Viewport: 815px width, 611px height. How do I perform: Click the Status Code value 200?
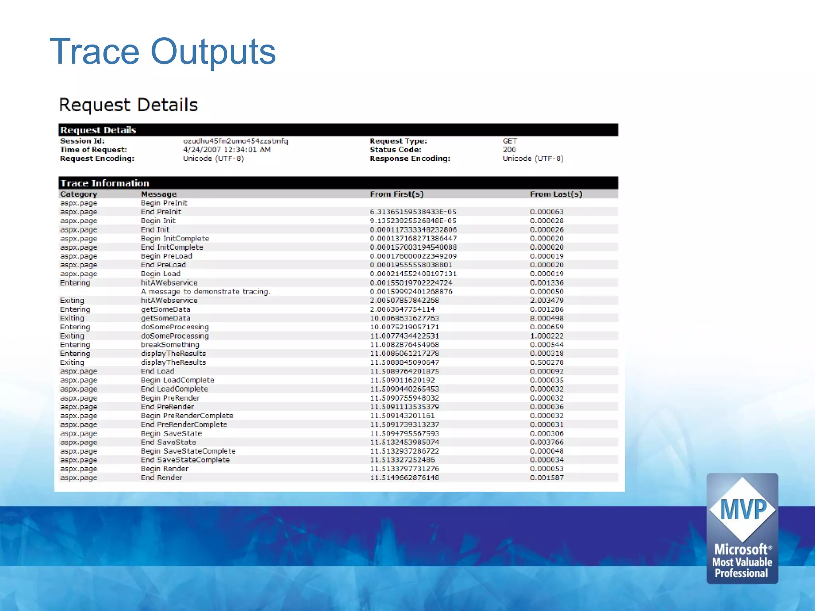[x=509, y=150]
